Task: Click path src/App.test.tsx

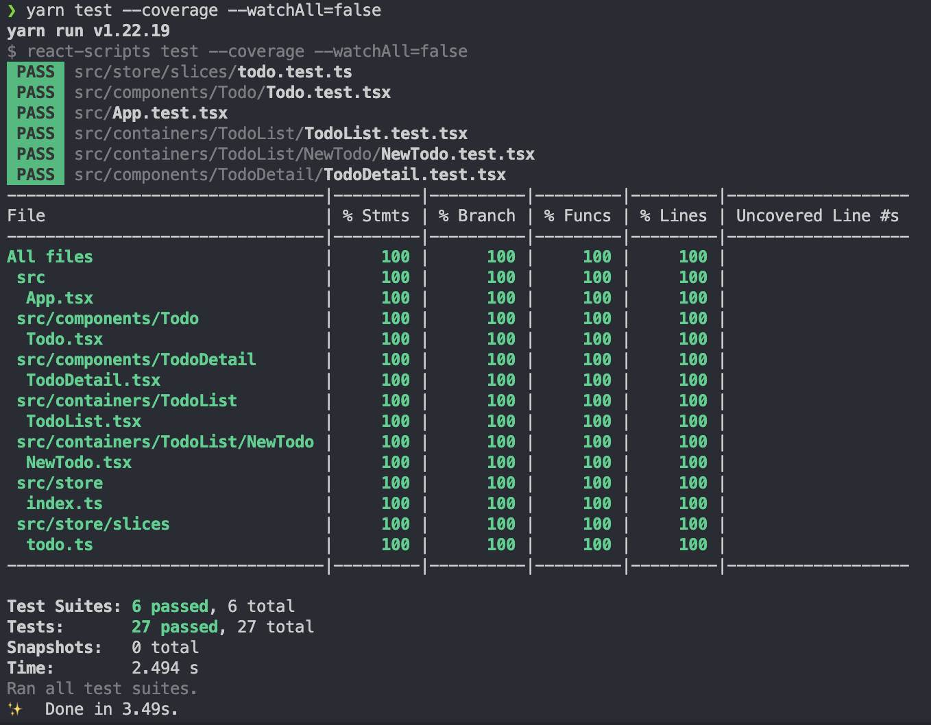Action: coord(151,113)
